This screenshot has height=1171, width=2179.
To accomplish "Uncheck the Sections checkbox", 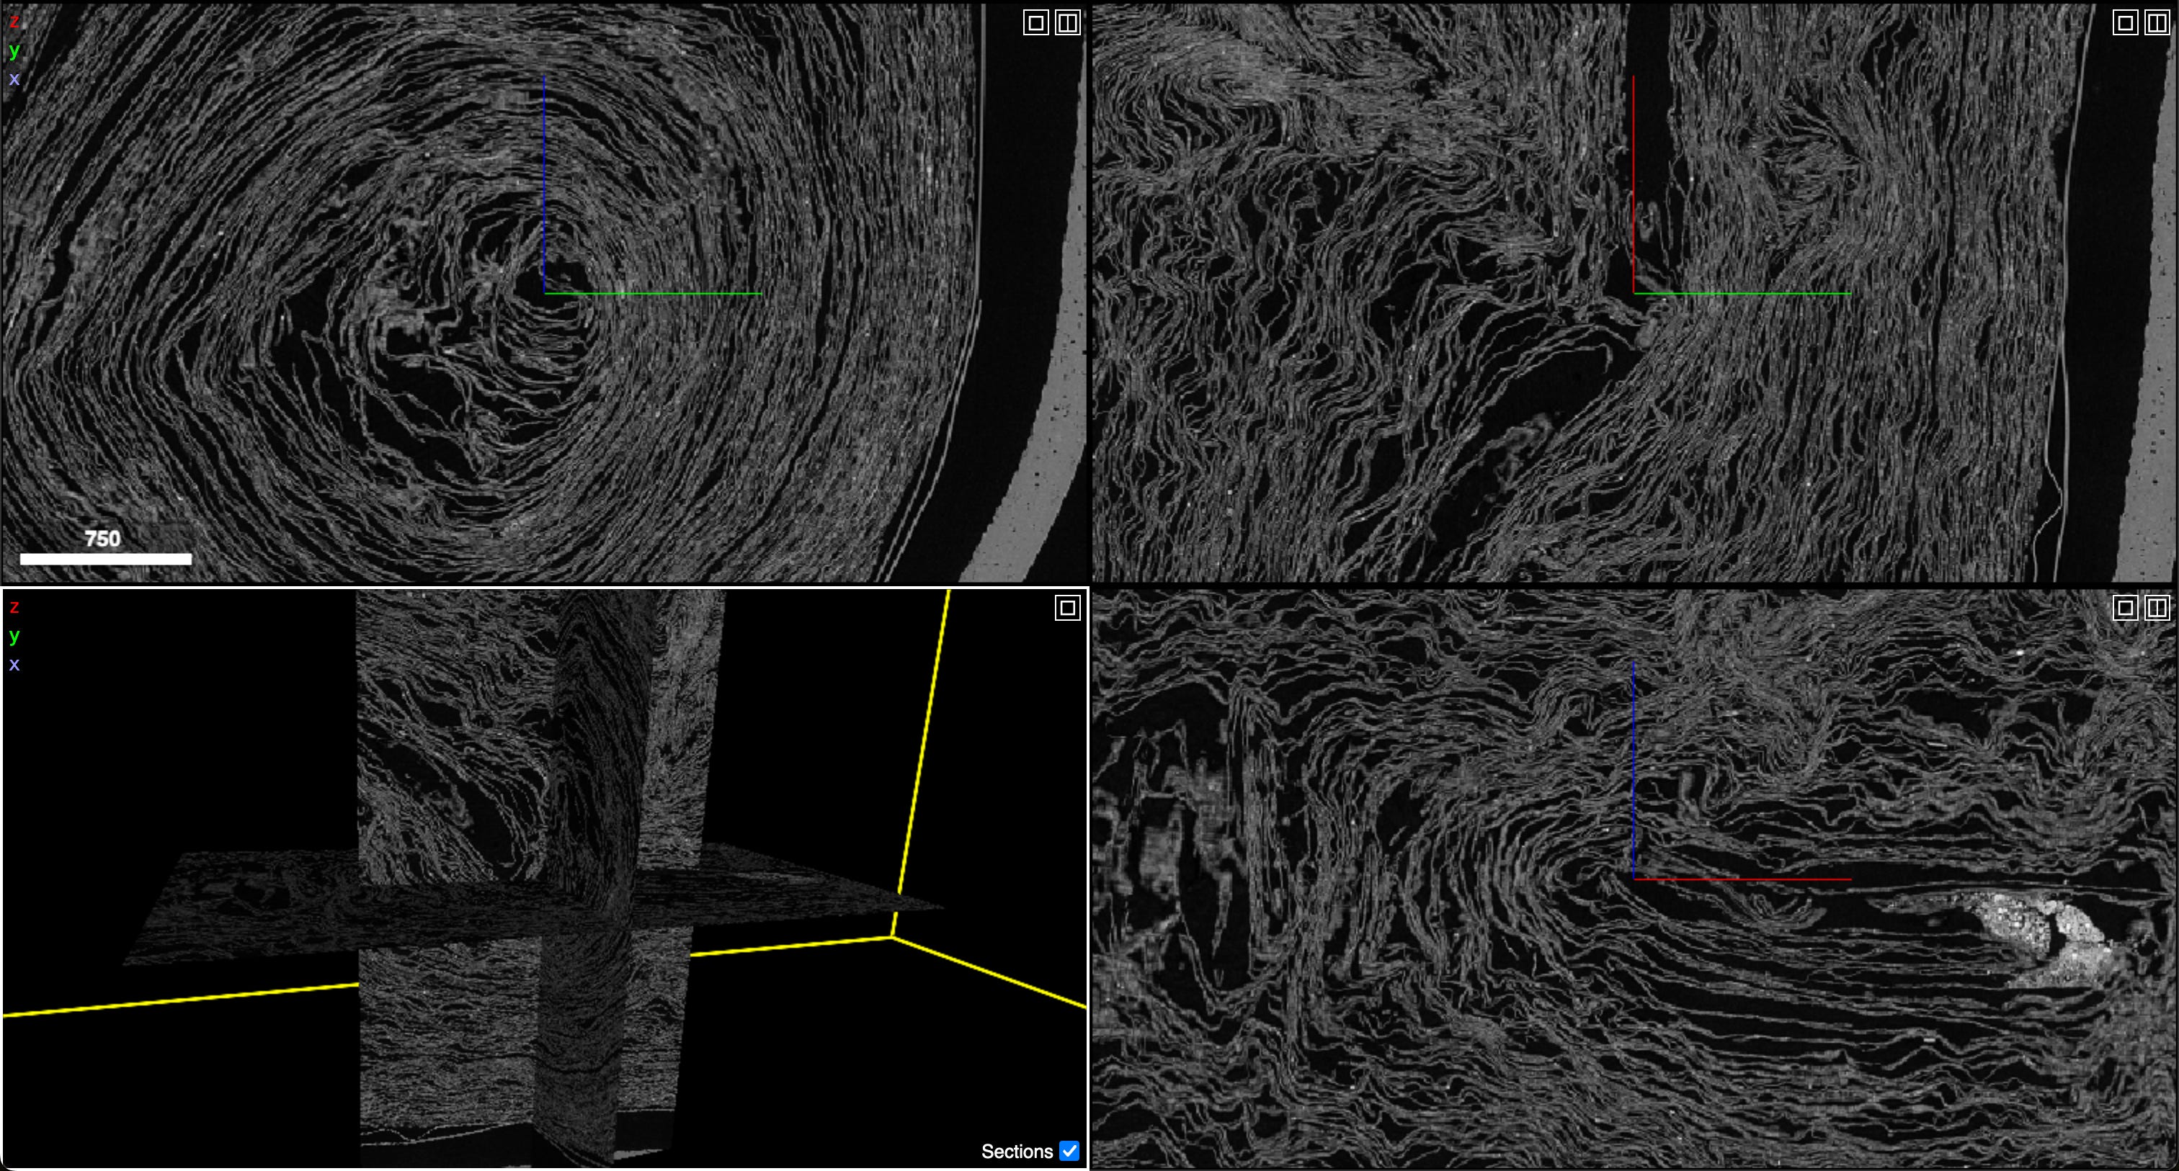I will point(1069,1151).
